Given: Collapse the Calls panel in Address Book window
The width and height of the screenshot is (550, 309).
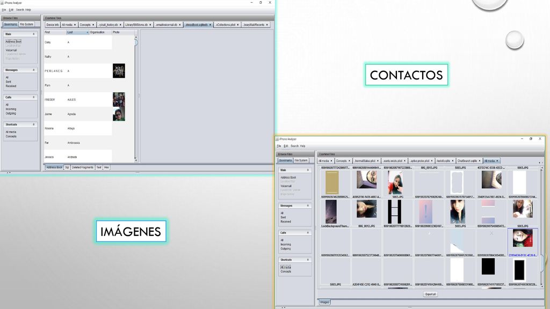Looking at the screenshot, I should [x=34, y=97].
